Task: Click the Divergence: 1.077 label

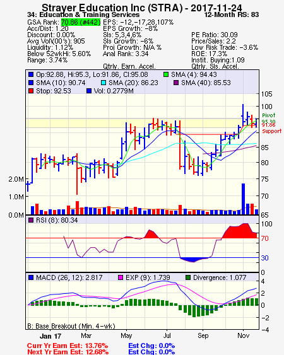Action: click(x=220, y=277)
